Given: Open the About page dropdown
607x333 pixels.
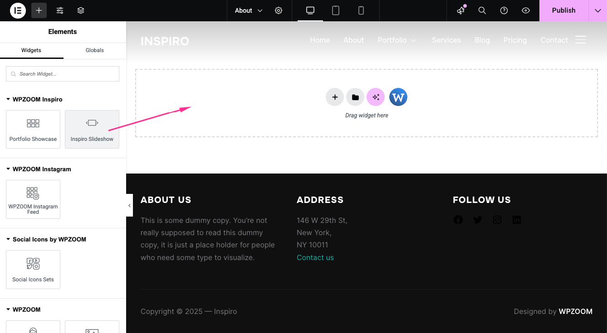Looking at the screenshot, I should (x=249, y=10).
